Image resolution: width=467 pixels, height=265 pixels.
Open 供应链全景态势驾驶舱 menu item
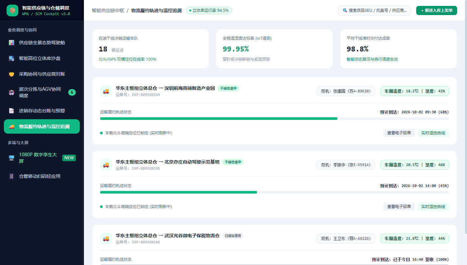tap(42, 43)
